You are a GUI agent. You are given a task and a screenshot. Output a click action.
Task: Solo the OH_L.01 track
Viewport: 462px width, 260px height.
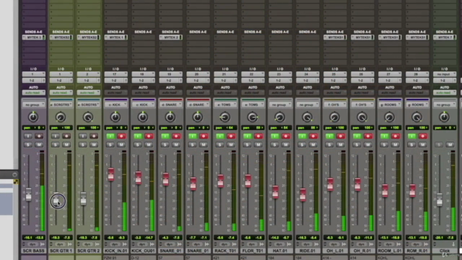coord(330,144)
